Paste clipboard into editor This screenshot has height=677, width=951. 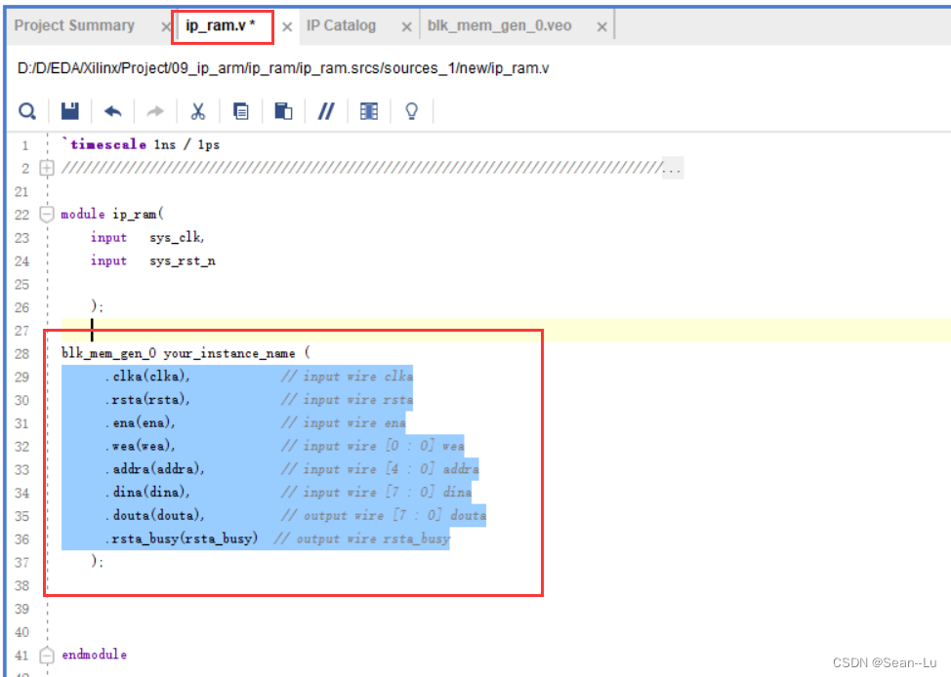pyautogui.click(x=283, y=111)
